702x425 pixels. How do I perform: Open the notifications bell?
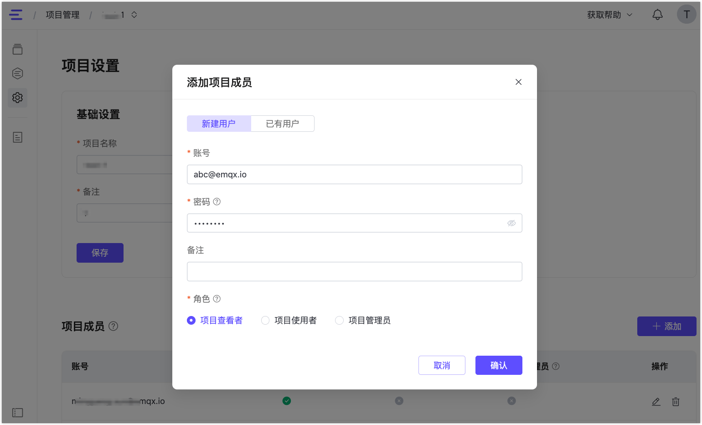click(x=657, y=14)
